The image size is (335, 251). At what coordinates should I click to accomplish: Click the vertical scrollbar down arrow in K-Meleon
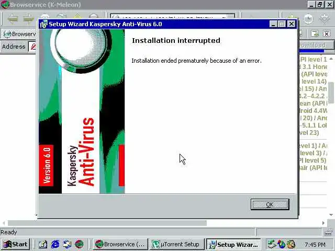pos(331,215)
